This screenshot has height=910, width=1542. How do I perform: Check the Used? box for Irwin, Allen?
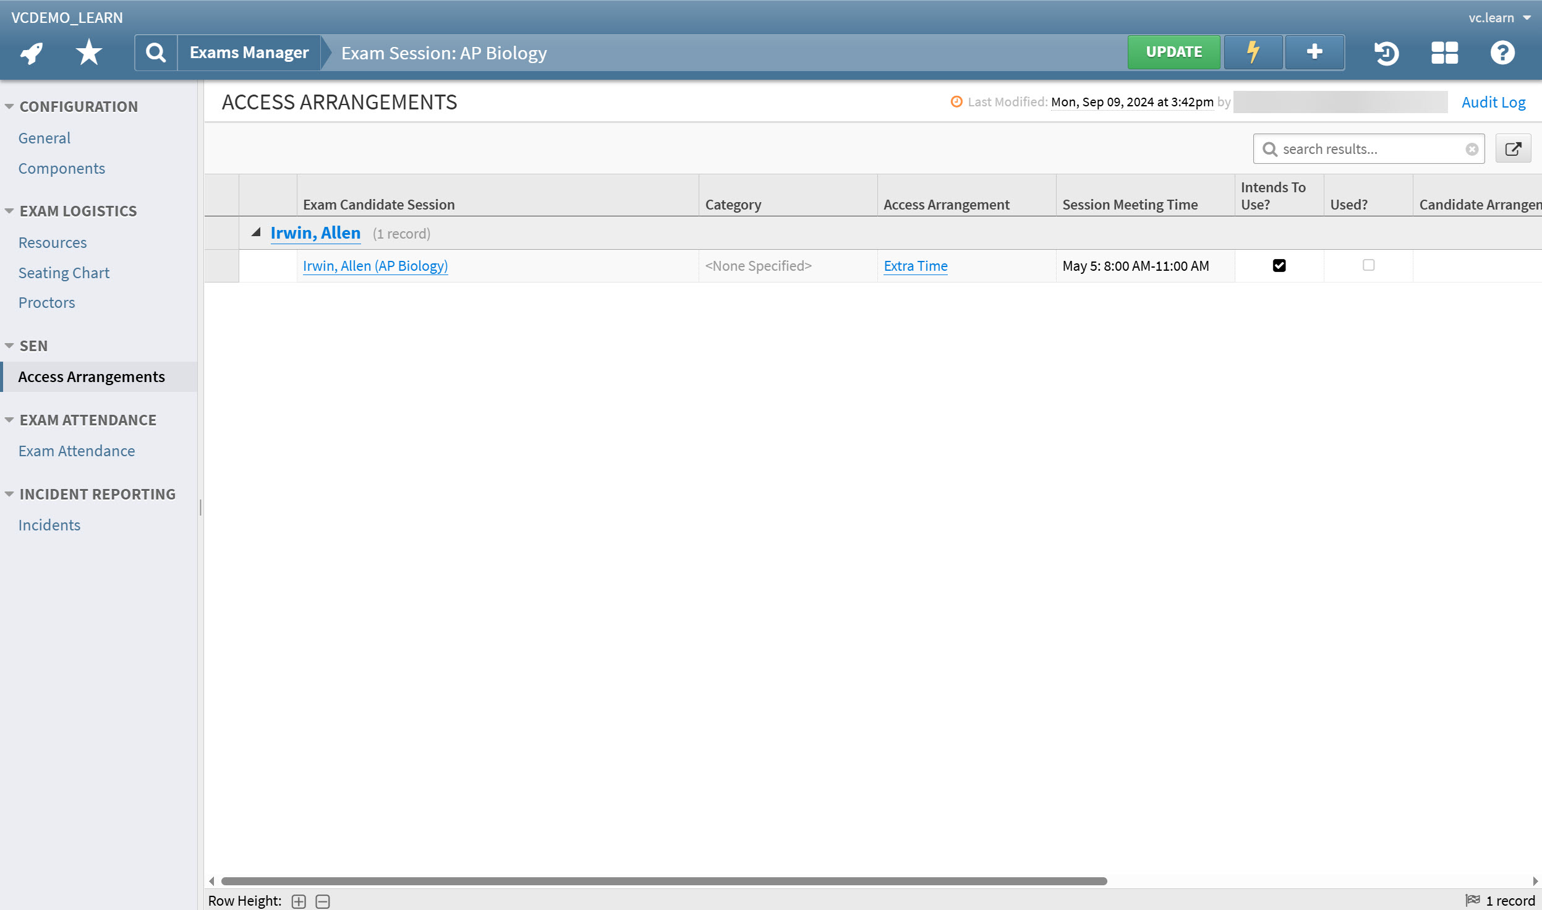click(x=1368, y=265)
